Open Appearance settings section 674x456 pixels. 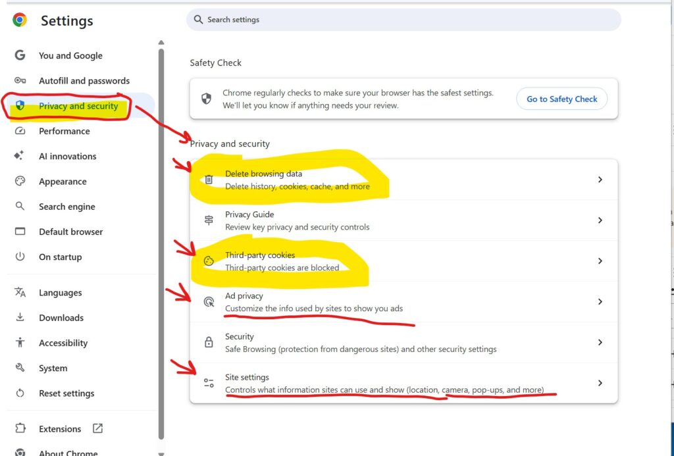(x=63, y=182)
